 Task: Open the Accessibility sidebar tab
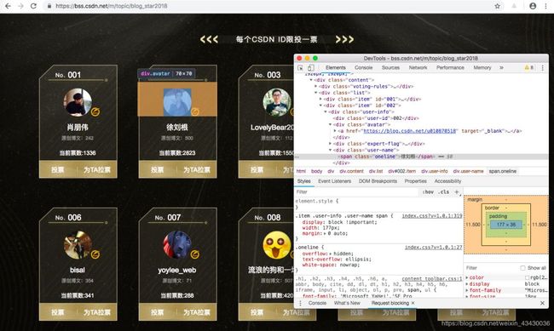tap(447, 181)
